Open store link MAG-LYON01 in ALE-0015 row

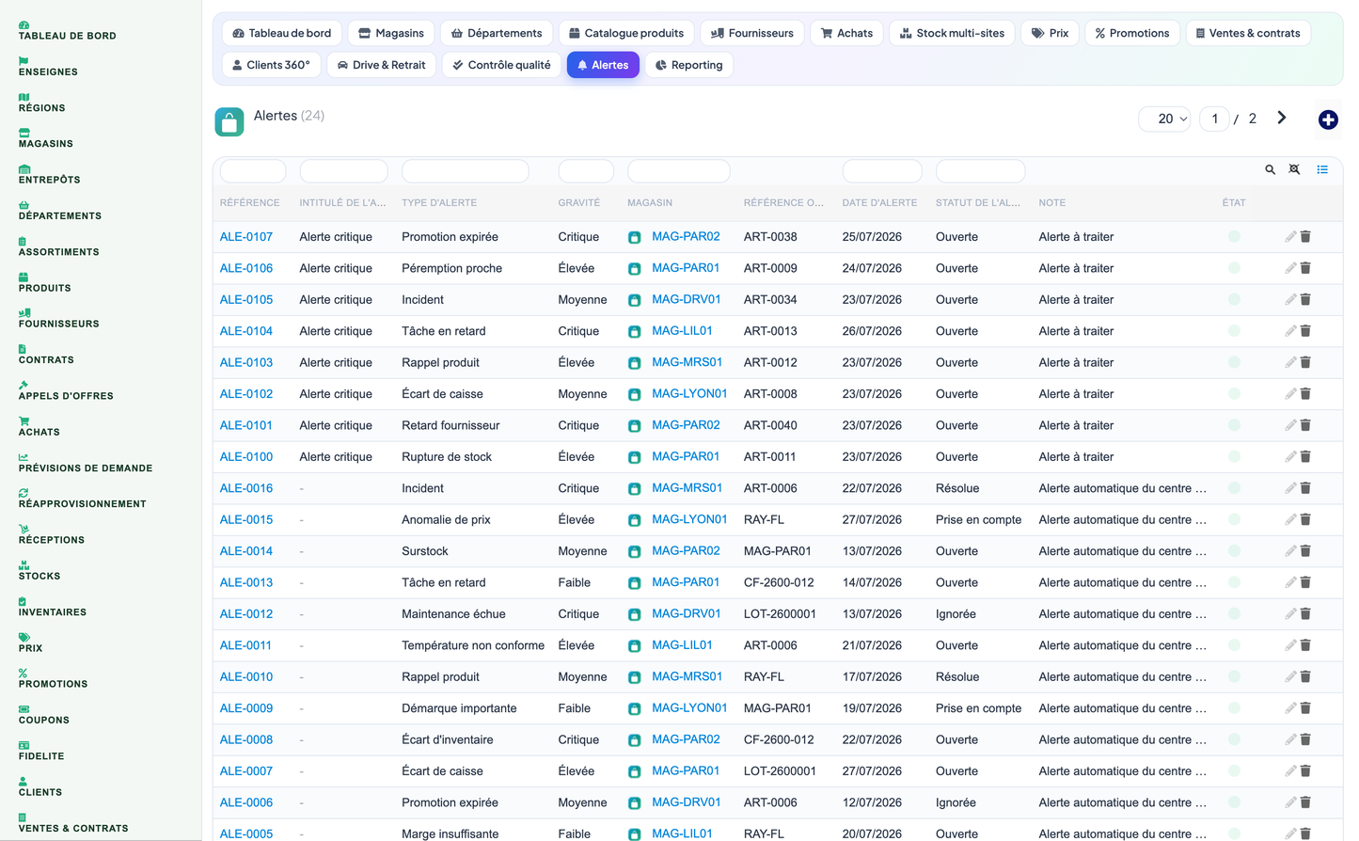tap(689, 519)
